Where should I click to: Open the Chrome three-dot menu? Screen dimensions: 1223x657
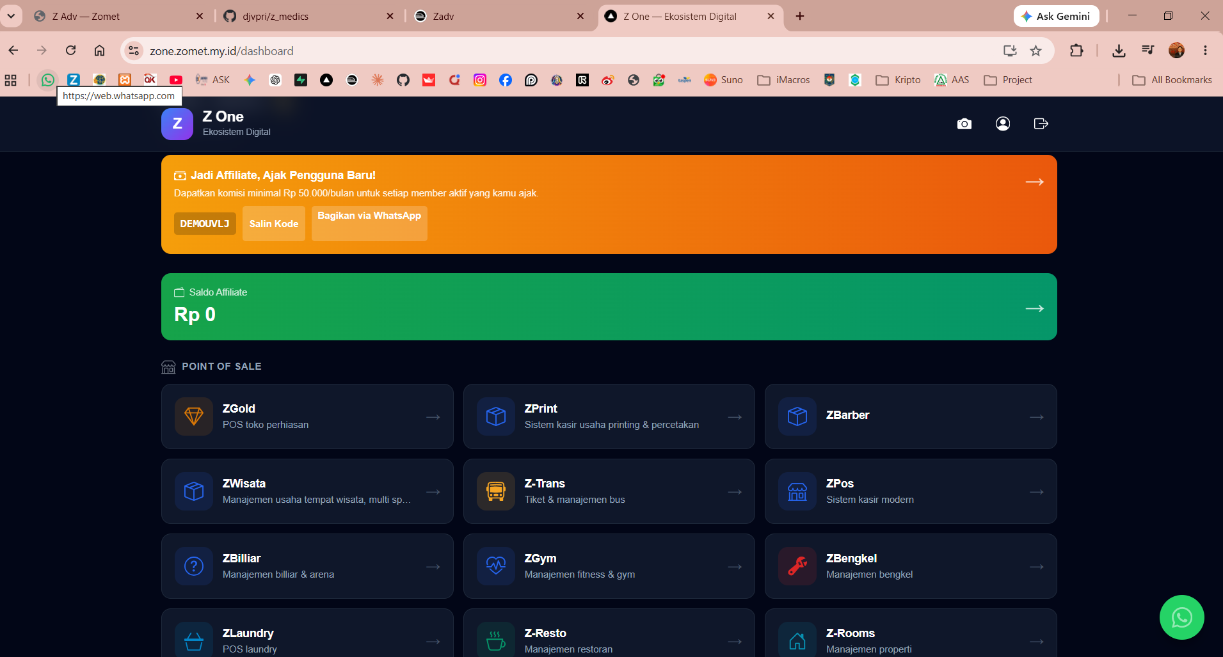(x=1205, y=51)
